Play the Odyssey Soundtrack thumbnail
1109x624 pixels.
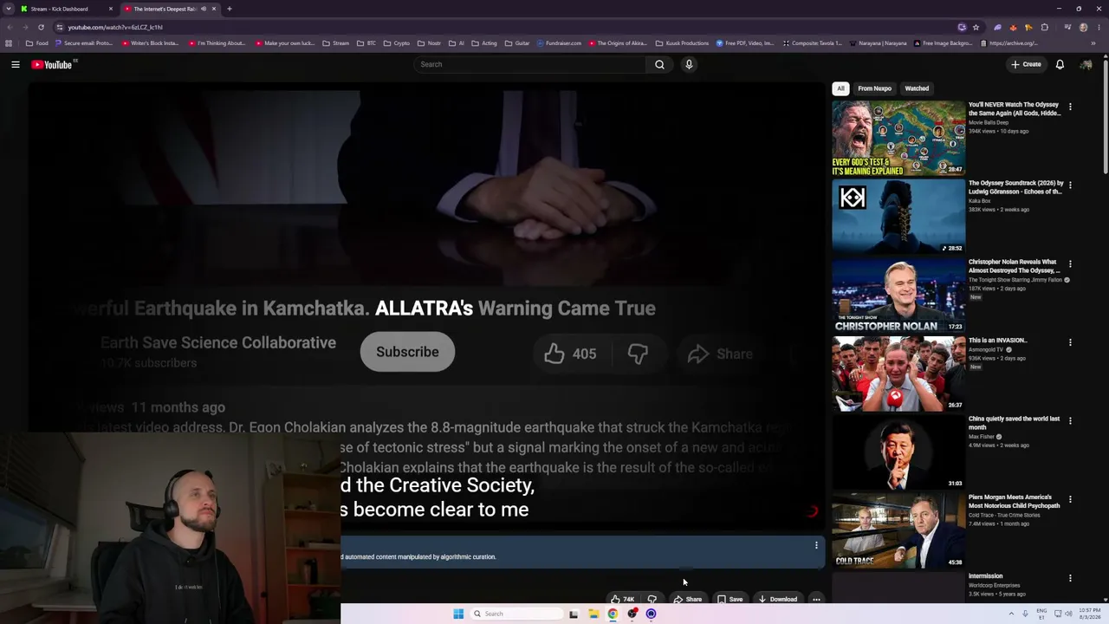[x=898, y=217]
